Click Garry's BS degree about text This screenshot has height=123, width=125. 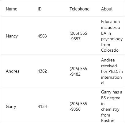pos(112,106)
